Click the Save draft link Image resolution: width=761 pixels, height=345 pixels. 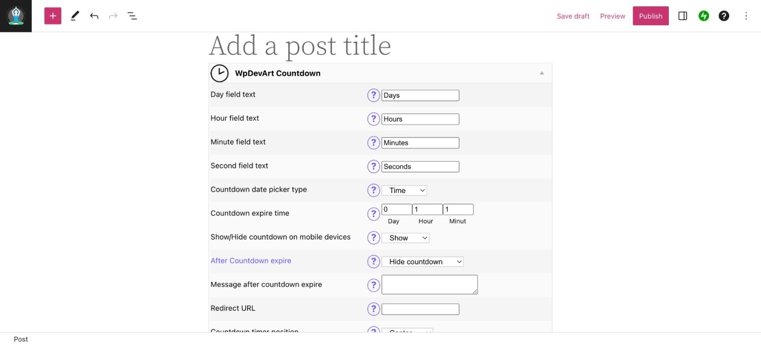coord(573,15)
